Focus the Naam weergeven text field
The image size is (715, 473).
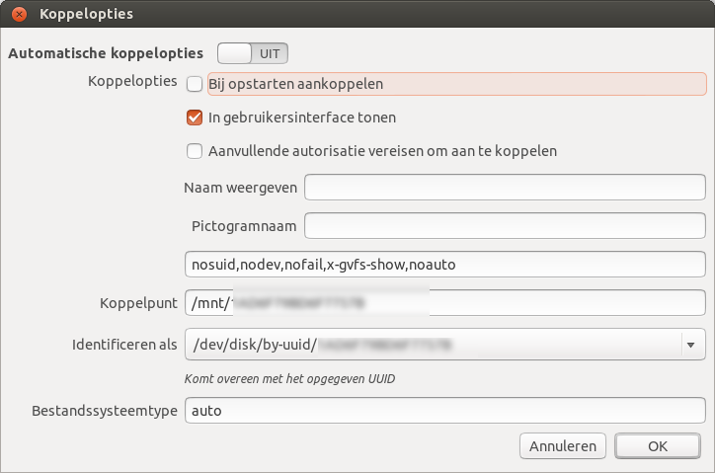point(505,187)
